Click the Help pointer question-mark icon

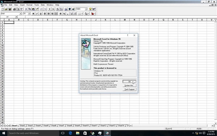[x=94, y=9]
